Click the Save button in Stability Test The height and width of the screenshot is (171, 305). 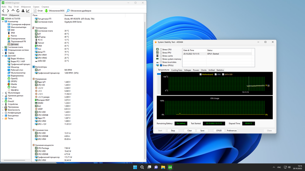(202, 131)
